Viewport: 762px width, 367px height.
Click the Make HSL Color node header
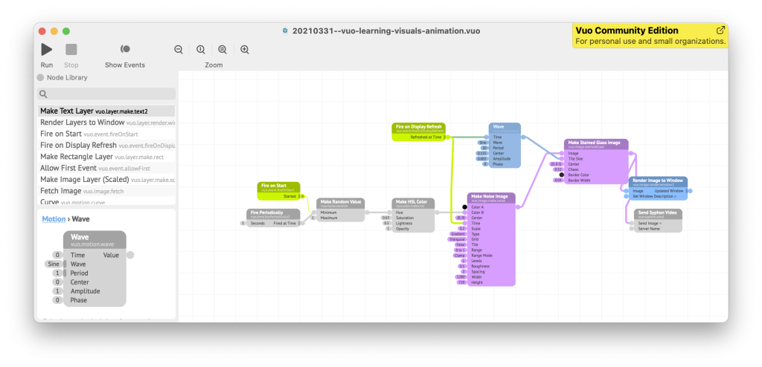tap(413, 201)
